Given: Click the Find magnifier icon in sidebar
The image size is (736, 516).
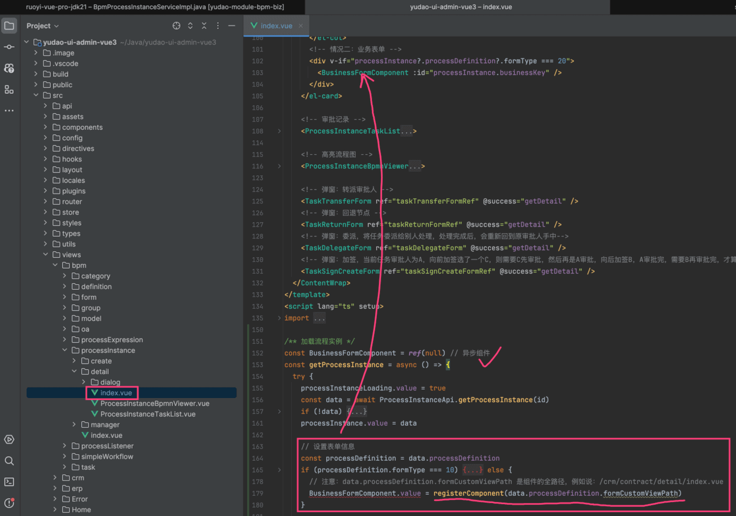Looking at the screenshot, I should (x=9, y=461).
